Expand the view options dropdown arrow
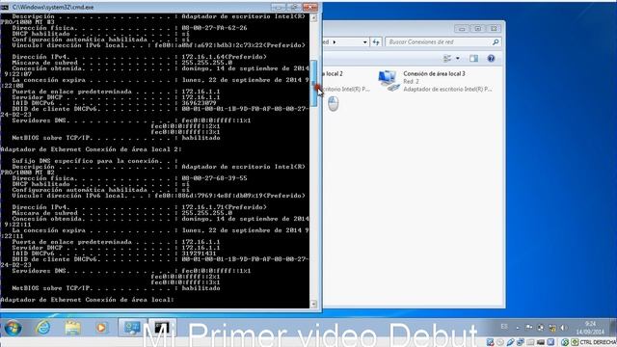The image size is (617, 347). 458,58
